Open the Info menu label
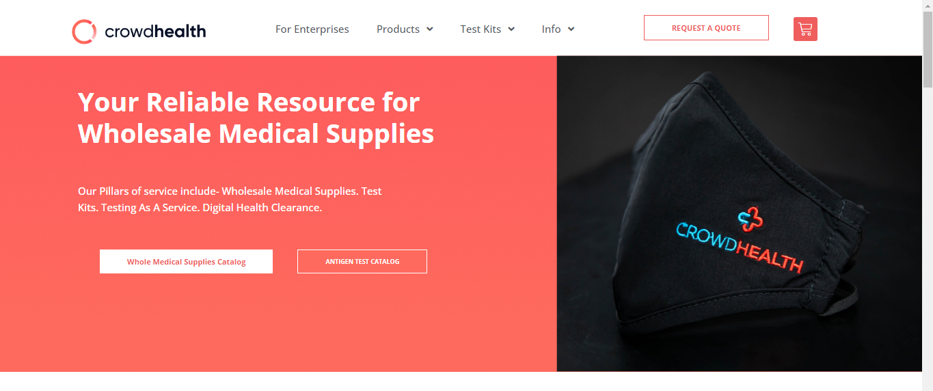Screen dimensions: 933x391 (551, 29)
